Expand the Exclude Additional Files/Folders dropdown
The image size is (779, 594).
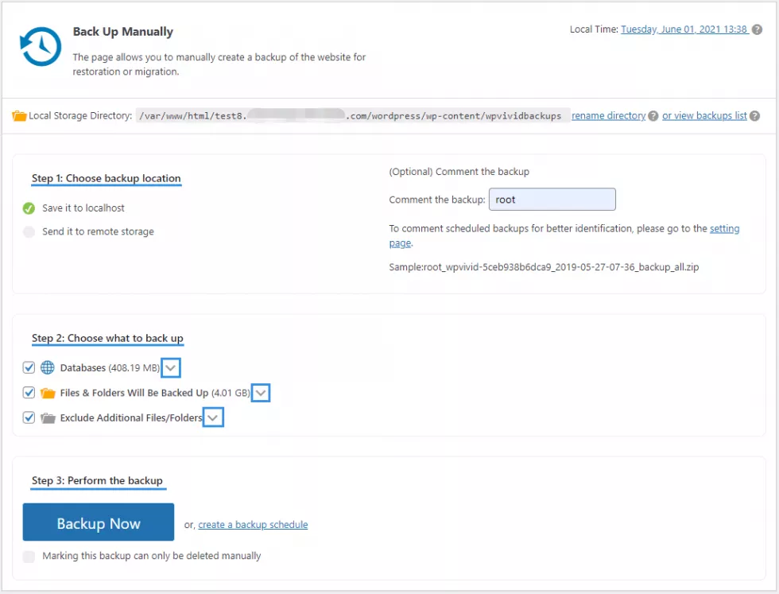coord(213,417)
